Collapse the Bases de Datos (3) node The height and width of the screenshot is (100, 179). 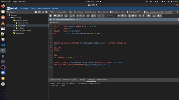coord(12,20)
